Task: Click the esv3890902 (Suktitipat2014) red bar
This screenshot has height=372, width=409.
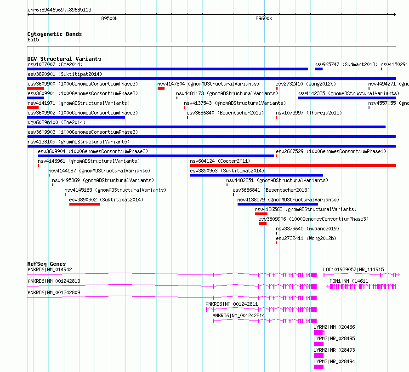Action: (85, 204)
